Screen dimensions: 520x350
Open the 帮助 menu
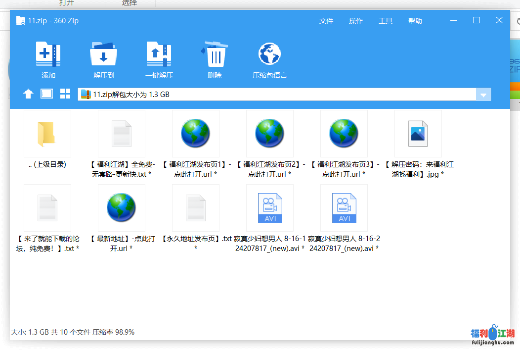(415, 21)
